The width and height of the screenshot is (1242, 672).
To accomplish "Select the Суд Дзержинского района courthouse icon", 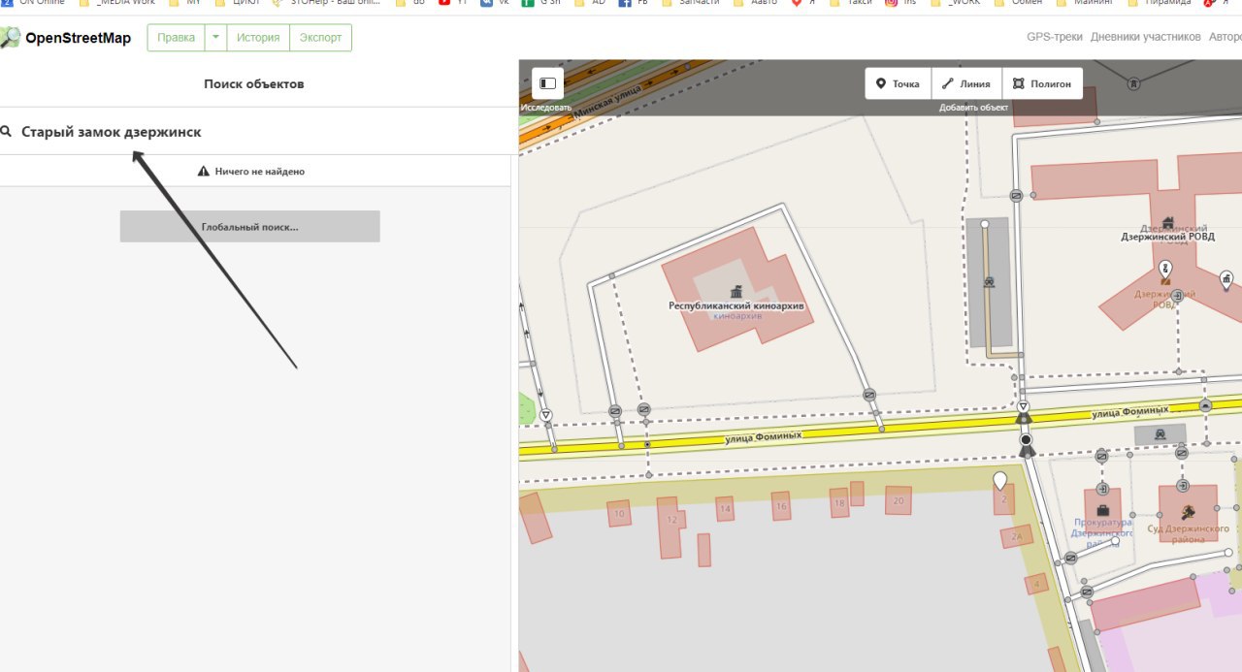I will click(x=1187, y=513).
